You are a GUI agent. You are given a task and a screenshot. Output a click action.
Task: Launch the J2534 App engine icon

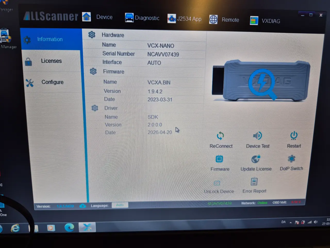(171, 19)
